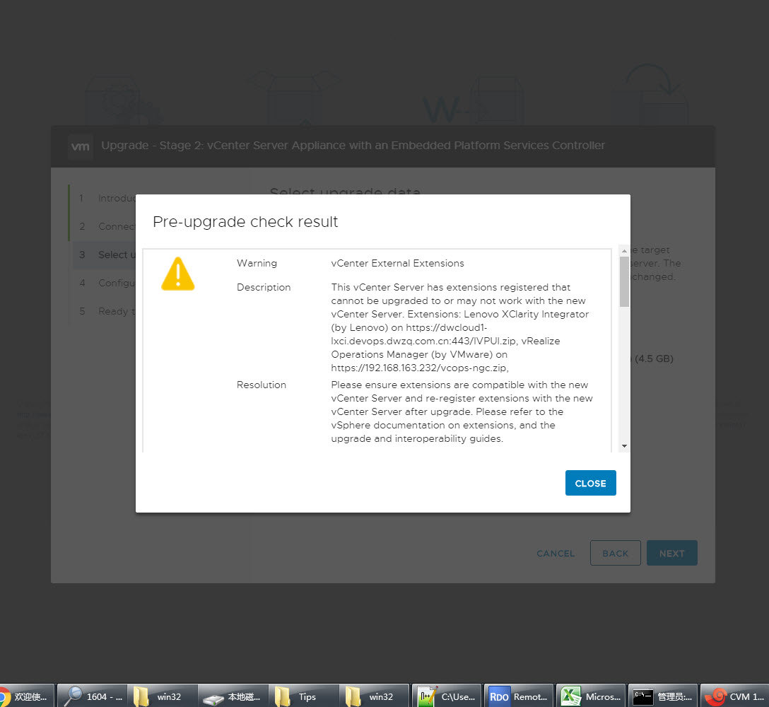Image resolution: width=769 pixels, height=707 pixels.
Task: Click the vm logo in the wizard header
Action: (x=81, y=146)
